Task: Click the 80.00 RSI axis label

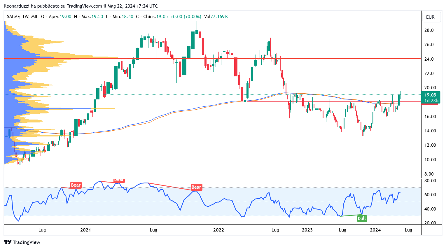Action: point(430,181)
